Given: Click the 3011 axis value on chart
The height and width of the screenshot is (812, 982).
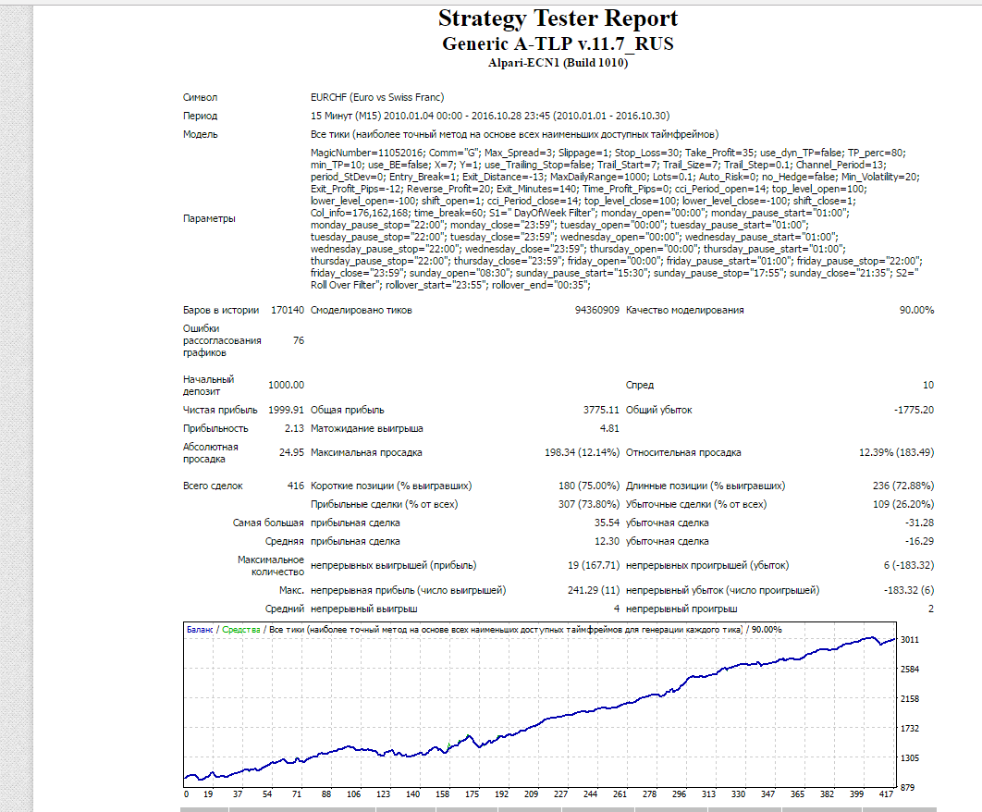Looking at the screenshot, I should click(x=909, y=640).
